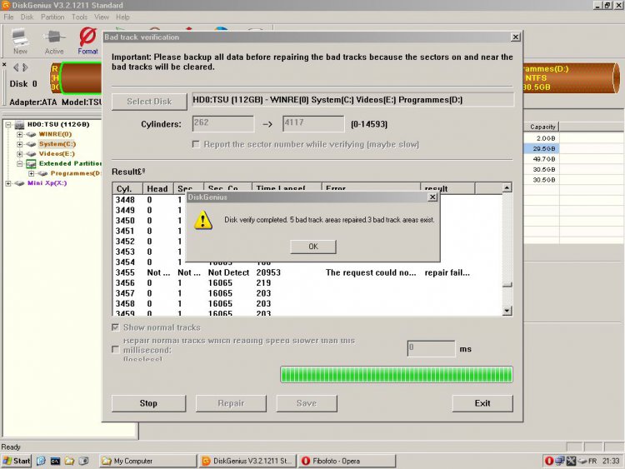This screenshot has height=469, width=625.
Task: Collapse the HD0:TSU disk node
Action: point(8,125)
